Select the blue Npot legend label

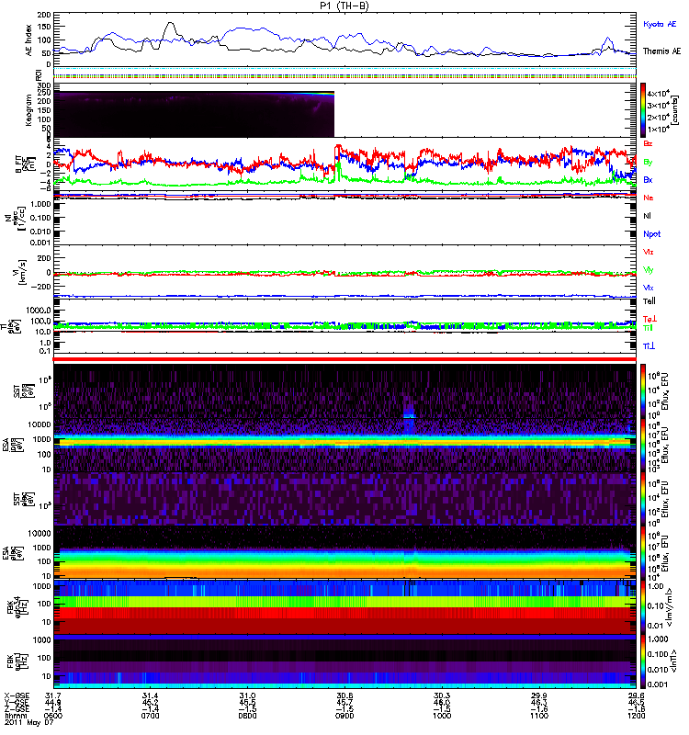(651, 234)
